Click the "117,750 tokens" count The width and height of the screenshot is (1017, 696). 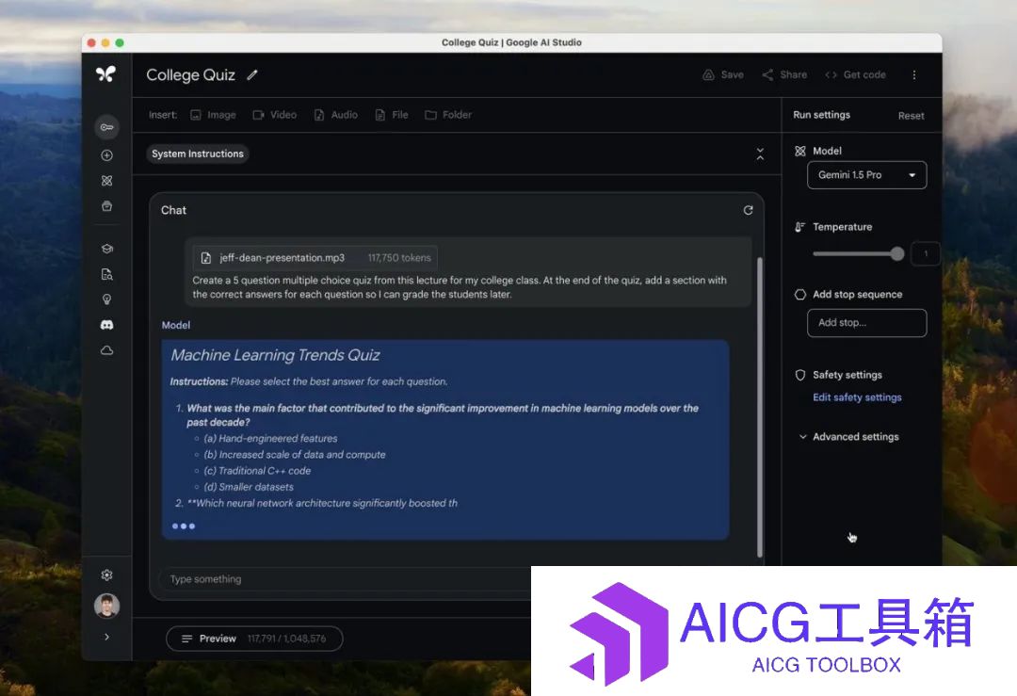(399, 257)
